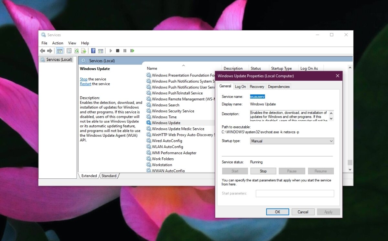Open the Action menu
The image size is (388, 241).
click(x=58, y=43)
